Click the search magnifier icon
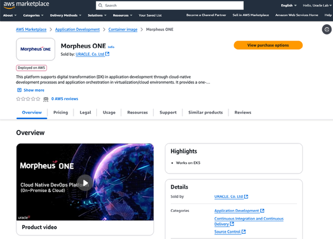 100,5
